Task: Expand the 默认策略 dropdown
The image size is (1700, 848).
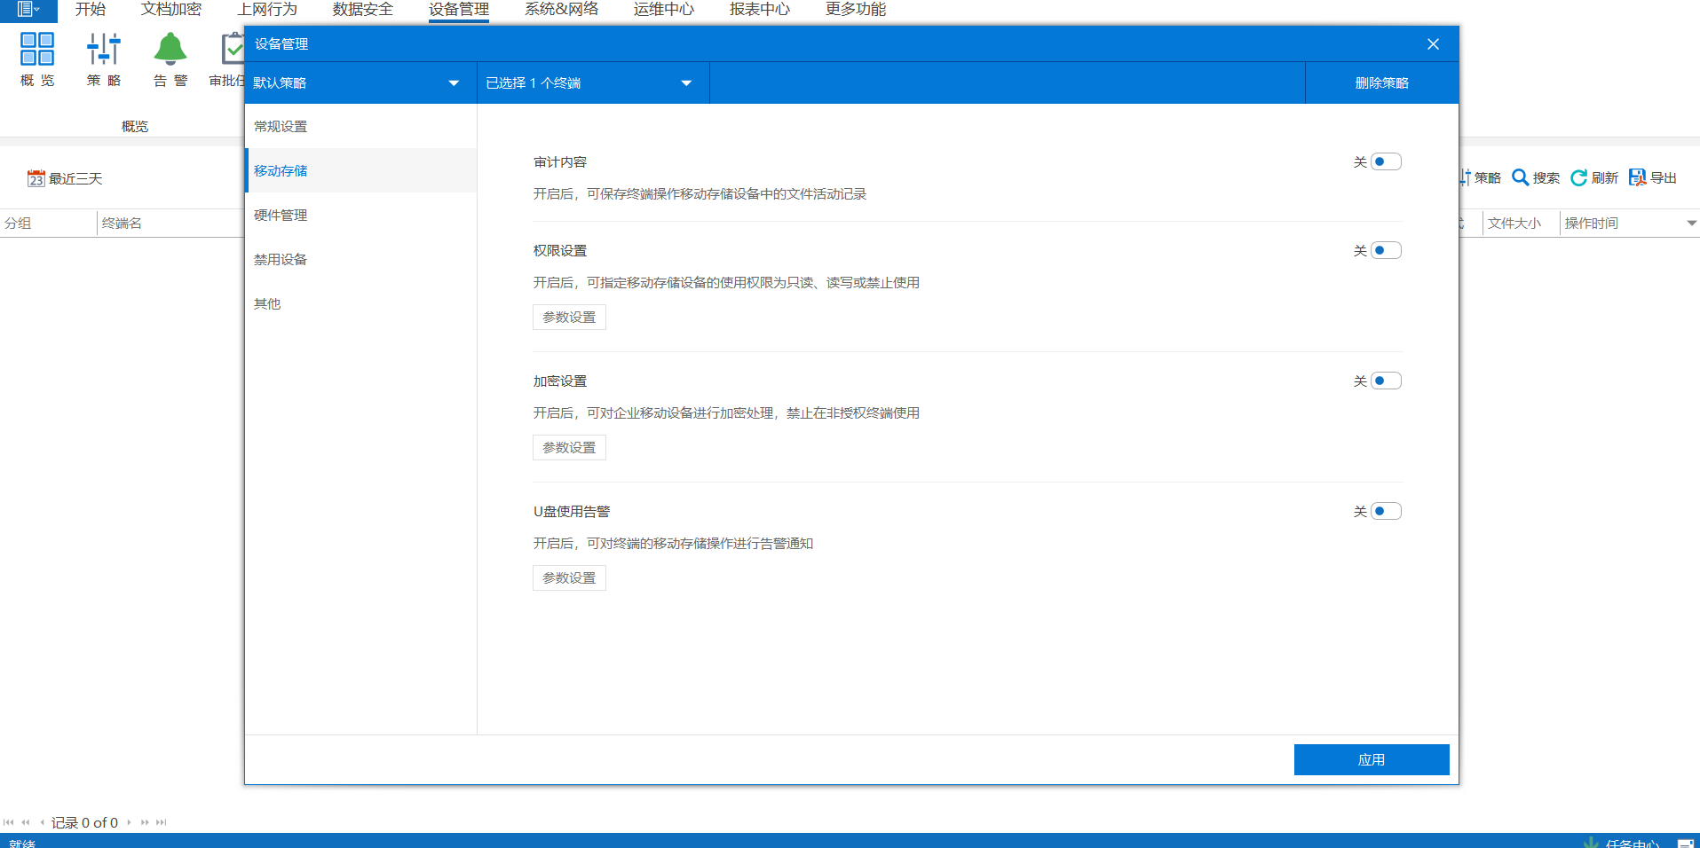Action: click(x=454, y=83)
